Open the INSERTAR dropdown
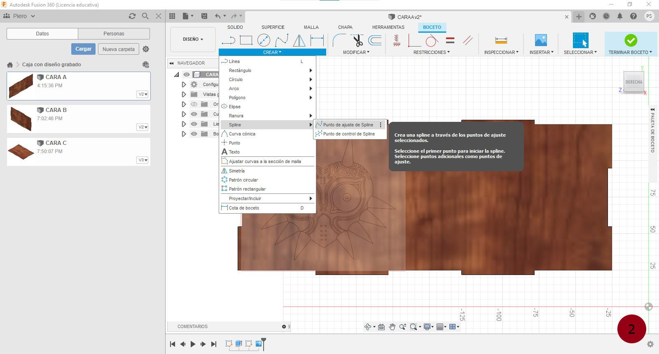The height and width of the screenshot is (354, 659). tap(541, 52)
